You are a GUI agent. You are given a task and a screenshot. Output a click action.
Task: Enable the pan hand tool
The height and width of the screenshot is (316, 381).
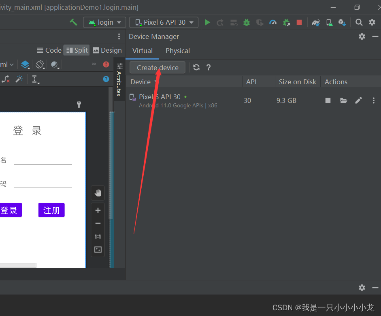point(98,193)
